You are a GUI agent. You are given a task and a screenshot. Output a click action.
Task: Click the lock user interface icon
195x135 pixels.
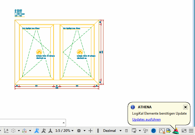[x=134, y=131]
